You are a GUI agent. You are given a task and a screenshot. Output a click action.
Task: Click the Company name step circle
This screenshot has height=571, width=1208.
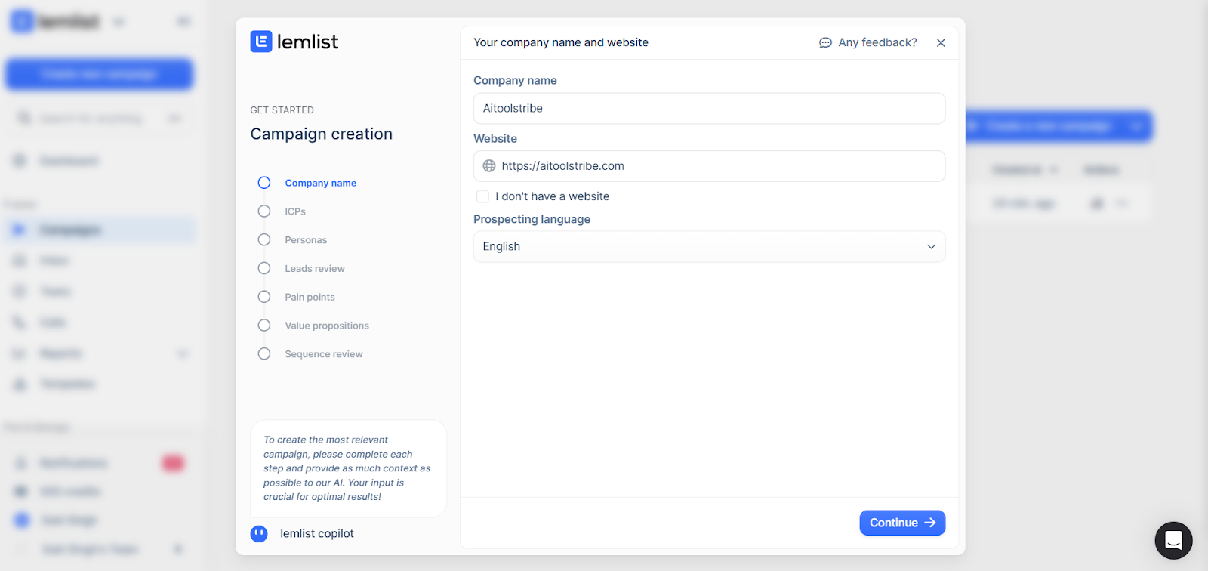(264, 183)
